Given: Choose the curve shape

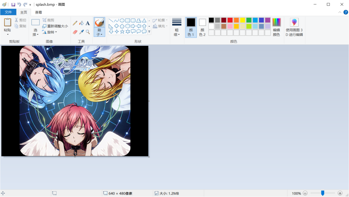Looking at the screenshot, I should click(117, 20).
